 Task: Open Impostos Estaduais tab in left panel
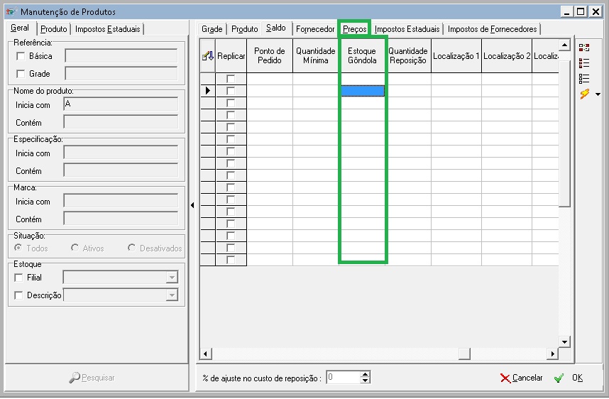[108, 29]
